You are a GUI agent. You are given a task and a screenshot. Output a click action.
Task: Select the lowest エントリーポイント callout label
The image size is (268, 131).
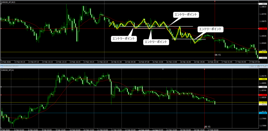156,42
